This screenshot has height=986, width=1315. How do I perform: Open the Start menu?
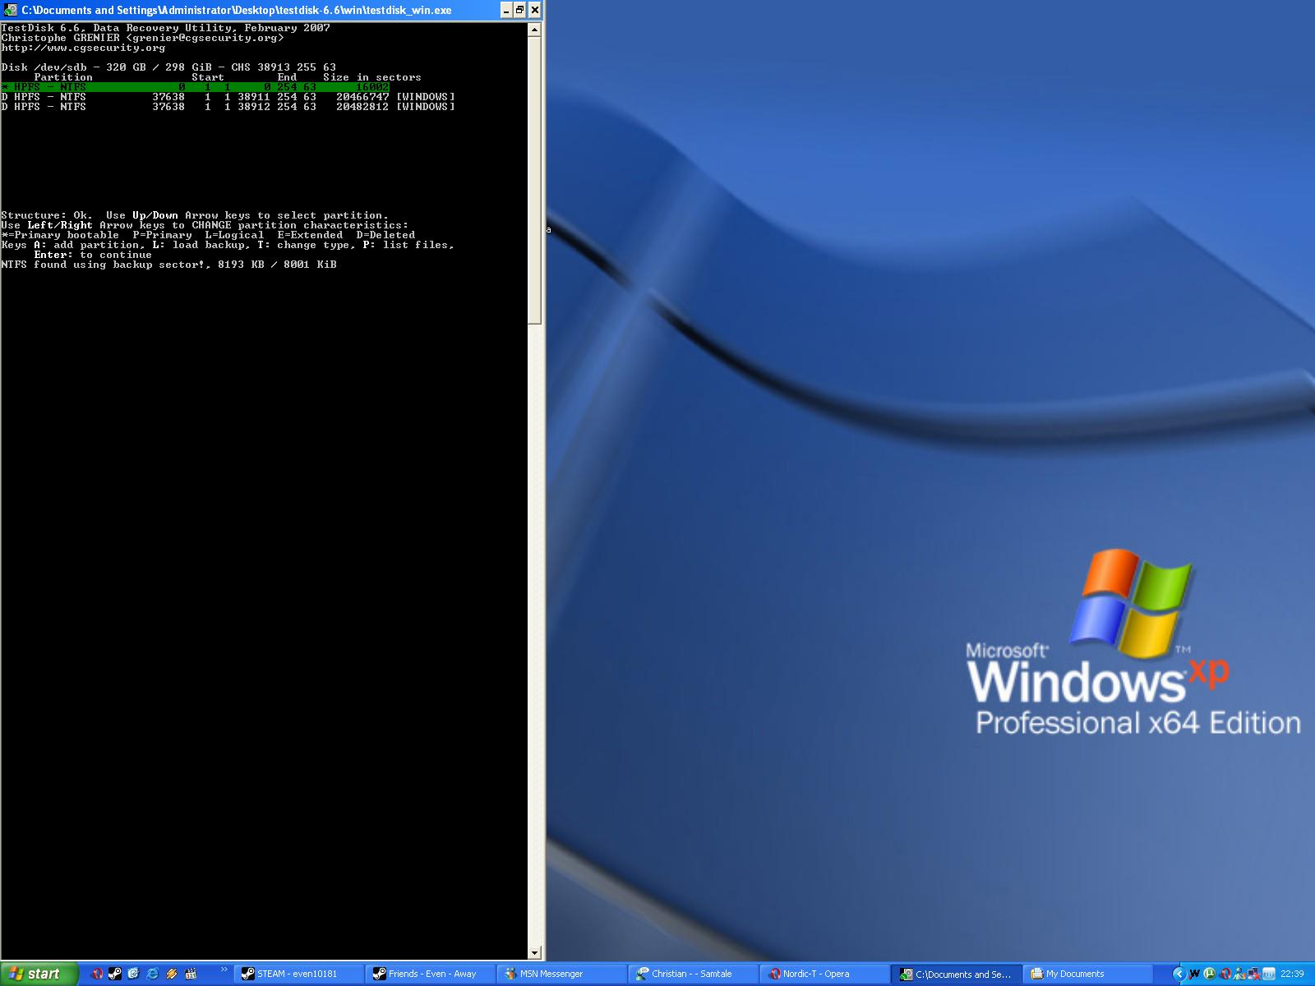pos(39,974)
